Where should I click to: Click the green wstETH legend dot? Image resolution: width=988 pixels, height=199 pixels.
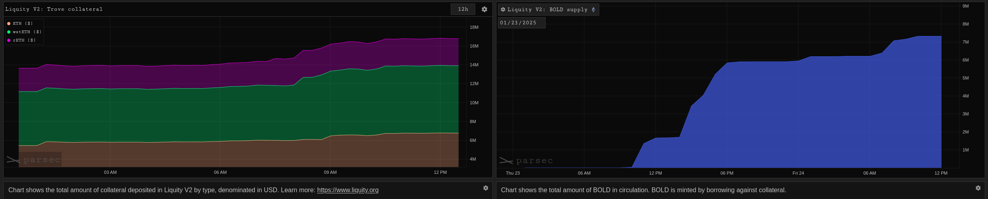(9, 32)
